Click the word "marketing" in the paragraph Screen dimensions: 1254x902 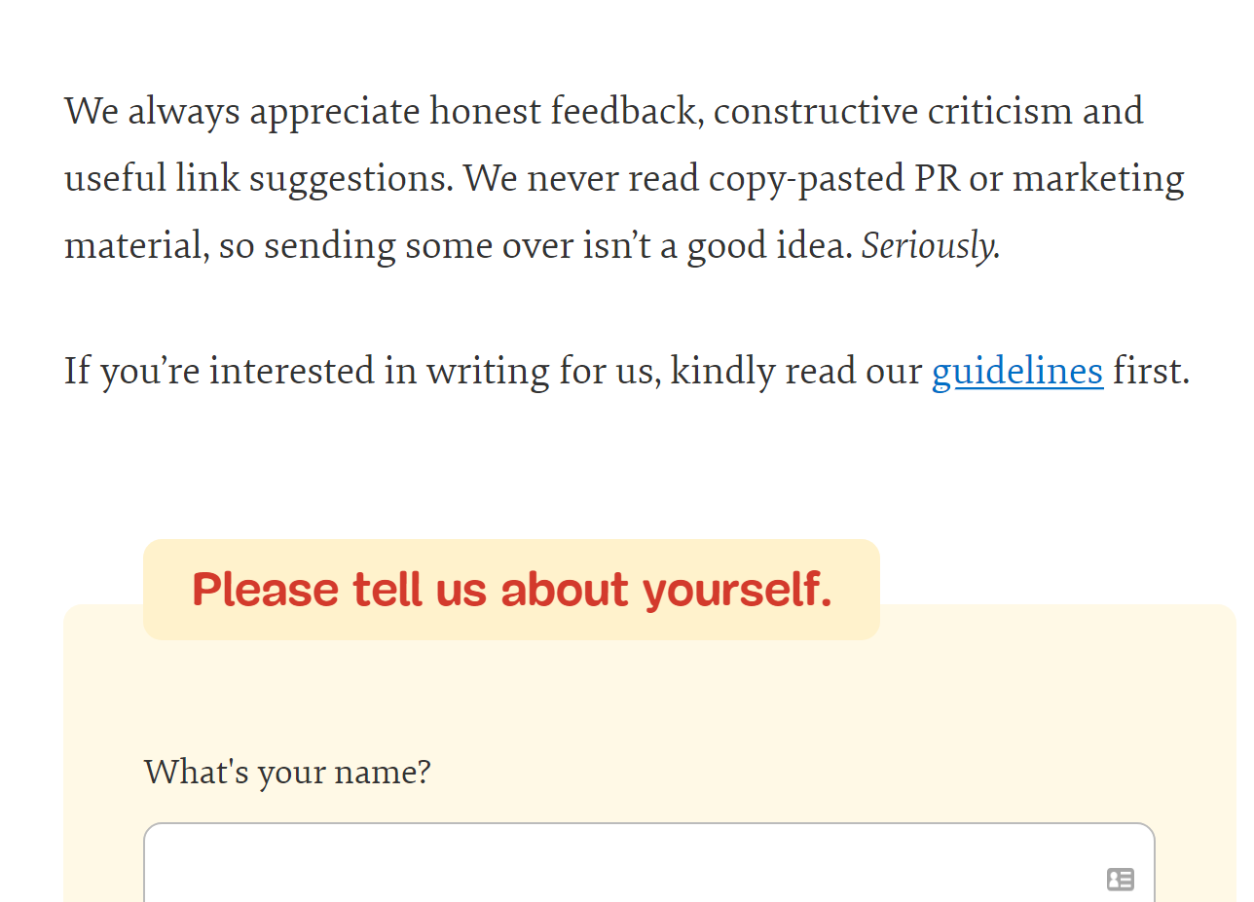tap(1098, 179)
